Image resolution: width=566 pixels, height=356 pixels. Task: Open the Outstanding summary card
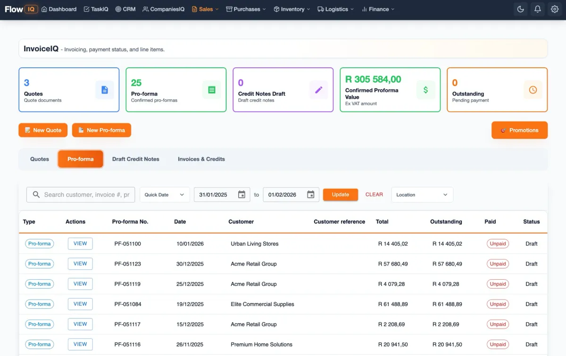tap(497, 89)
